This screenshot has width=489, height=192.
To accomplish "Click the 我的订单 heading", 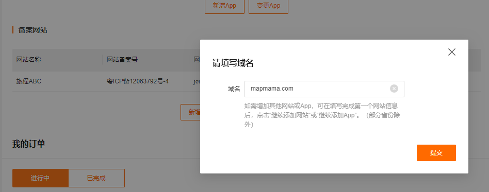I will (29, 144).
